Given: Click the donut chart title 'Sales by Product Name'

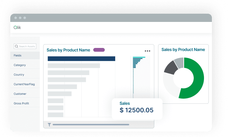Looking at the screenshot, I should pyautogui.click(x=183, y=50).
